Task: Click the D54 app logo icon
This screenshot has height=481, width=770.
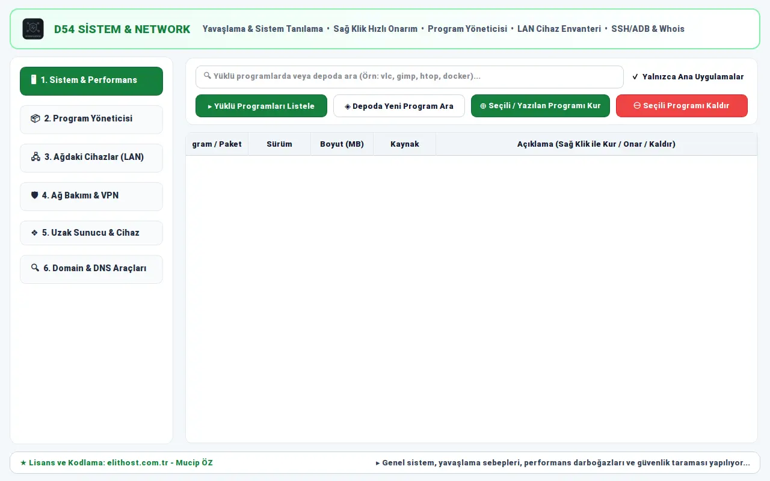Action: [x=33, y=29]
